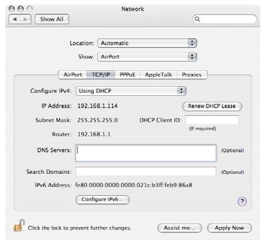Viewport: 262px width, 240px height.
Task: Click the subnet mask 255.255.255.0 text
Action: (98, 120)
